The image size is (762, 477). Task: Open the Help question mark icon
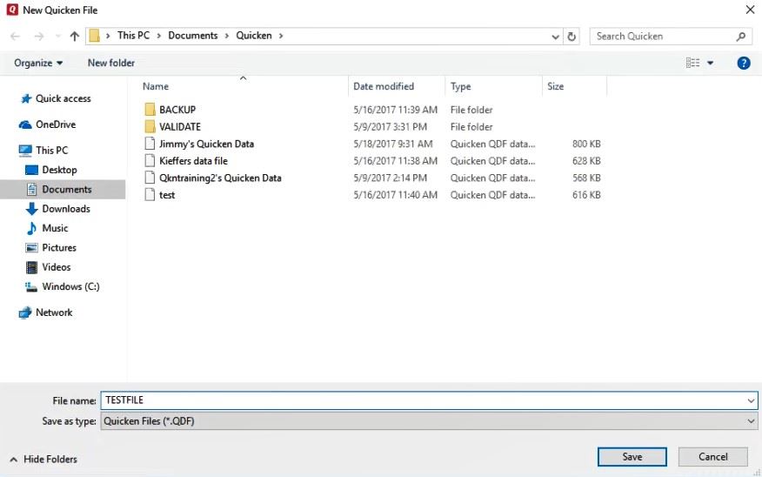click(x=744, y=63)
